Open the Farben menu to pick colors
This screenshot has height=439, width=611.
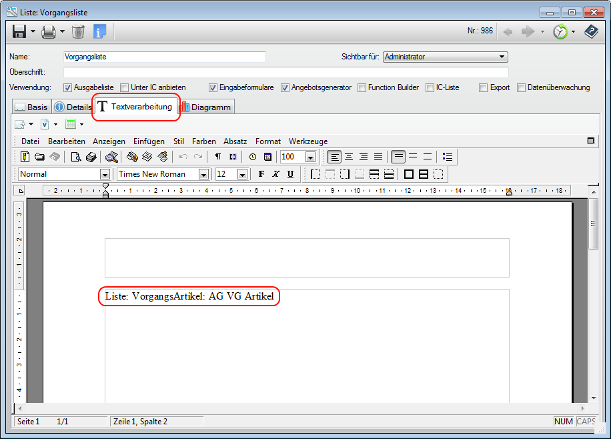[204, 141]
